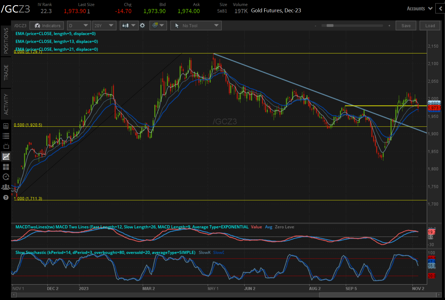Open the social sharing icon in sidebar

point(6,187)
